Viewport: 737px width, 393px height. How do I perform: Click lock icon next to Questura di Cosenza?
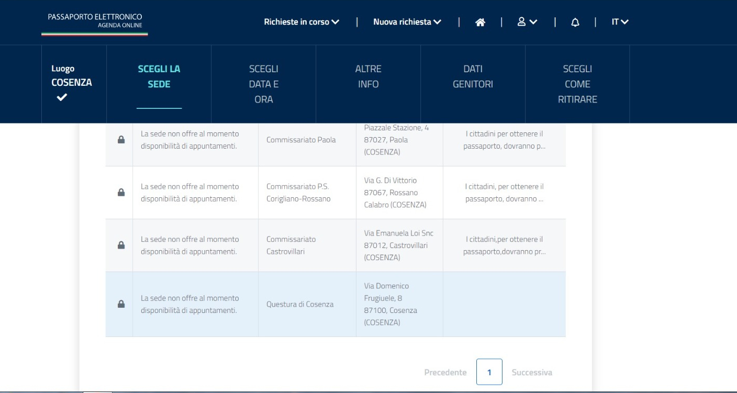121,304
